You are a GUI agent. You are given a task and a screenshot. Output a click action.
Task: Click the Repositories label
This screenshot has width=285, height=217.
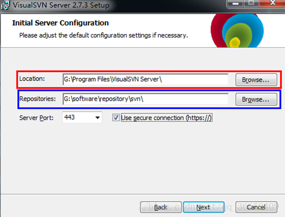(x=37, y=99)
